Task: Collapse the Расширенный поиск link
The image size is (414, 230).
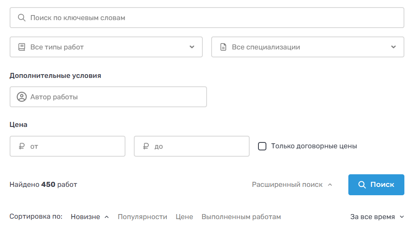Action: (287, 184)
